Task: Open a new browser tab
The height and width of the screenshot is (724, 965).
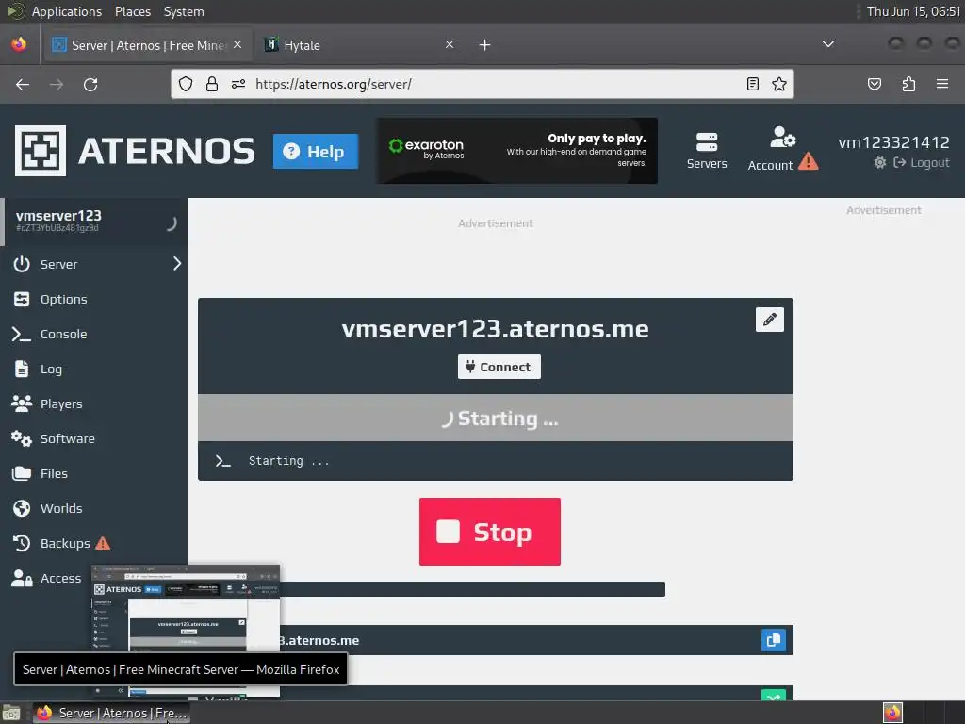Action: (485, 45)
